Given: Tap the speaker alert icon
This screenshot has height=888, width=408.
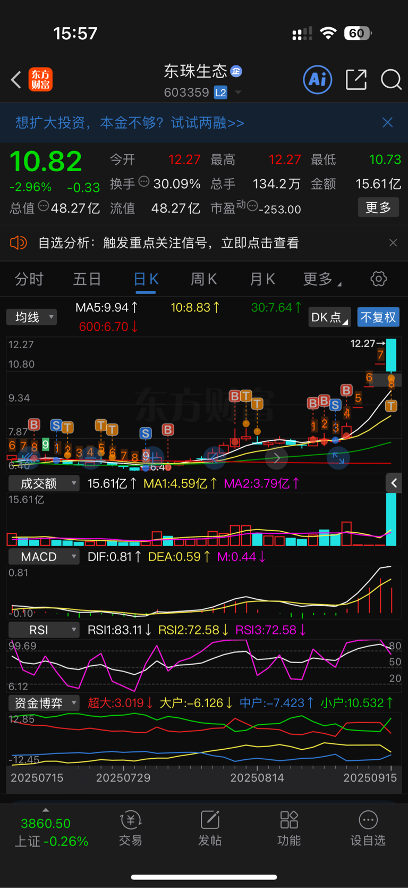Looking at the screenshot, I should click(18, 243).
